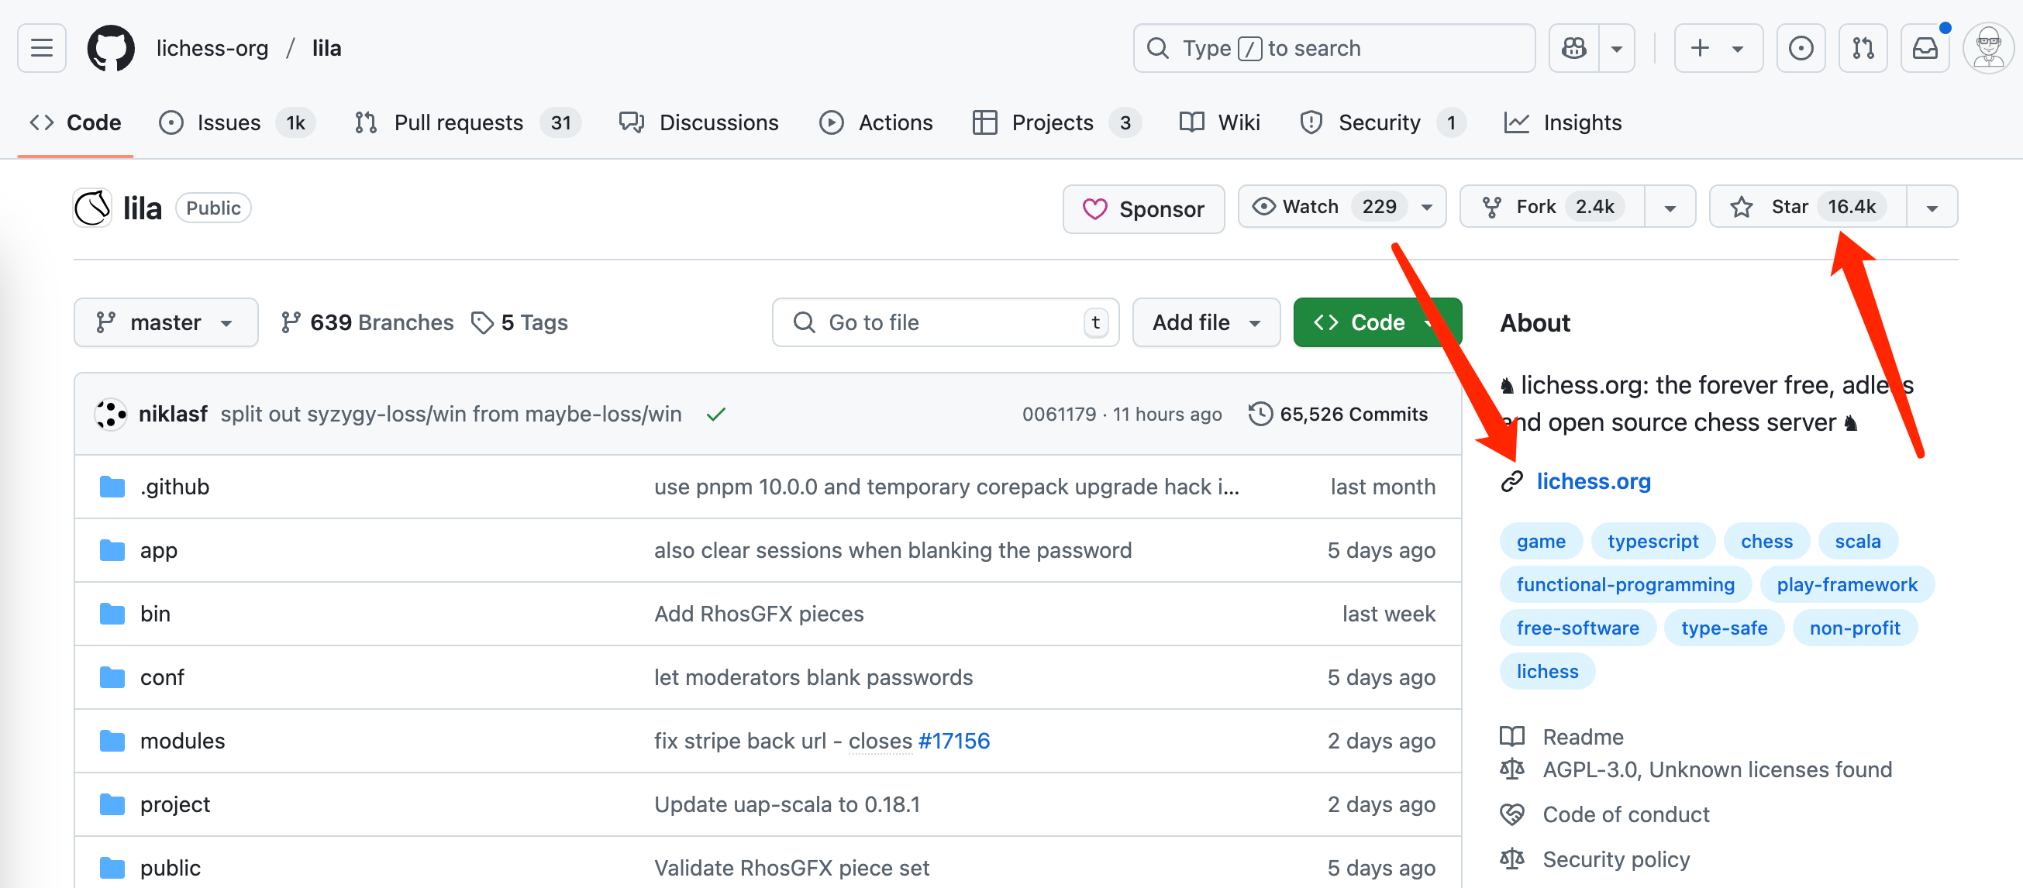View 639 Branches
This screenshot has width=2023, height=888.
tap(367, 322)
